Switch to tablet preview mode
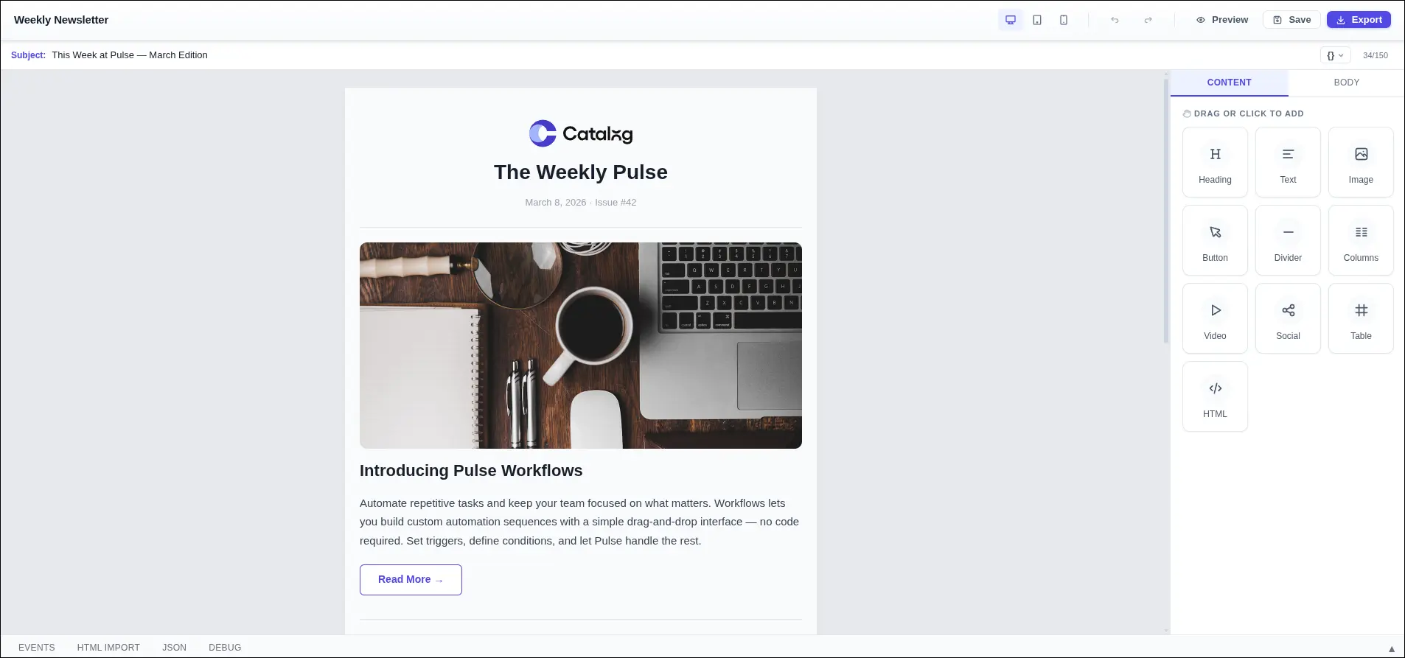The width and height of the screenshot is (1405, 658). click(x=1037, y=20)
